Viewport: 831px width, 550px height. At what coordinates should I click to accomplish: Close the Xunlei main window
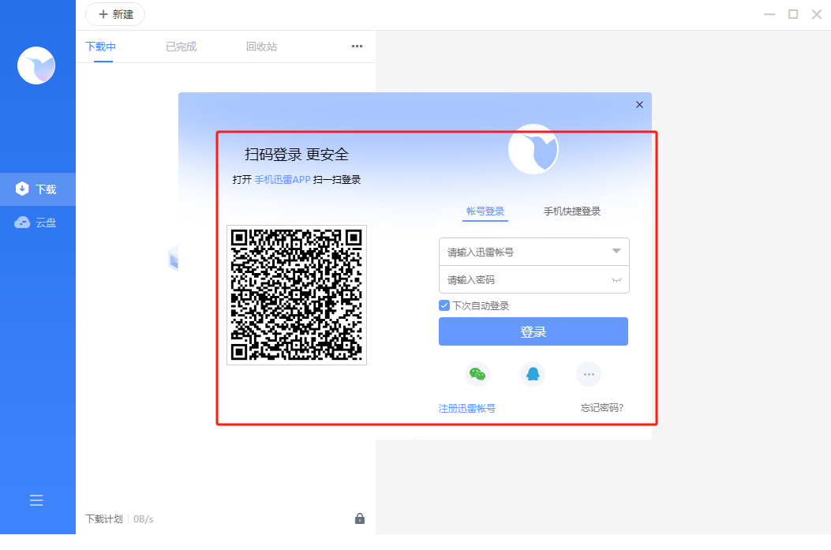pyautogui.click(x=817, y=14)
